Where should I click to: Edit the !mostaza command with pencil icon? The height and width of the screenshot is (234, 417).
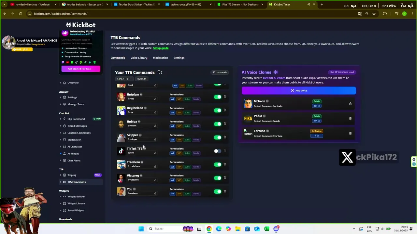pos(155,193)
